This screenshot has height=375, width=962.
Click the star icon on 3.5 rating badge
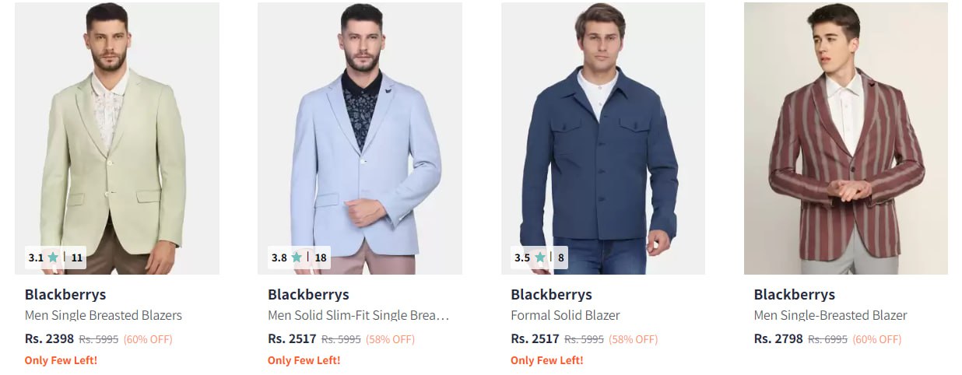pyautogui.click(x=539, y=258)
